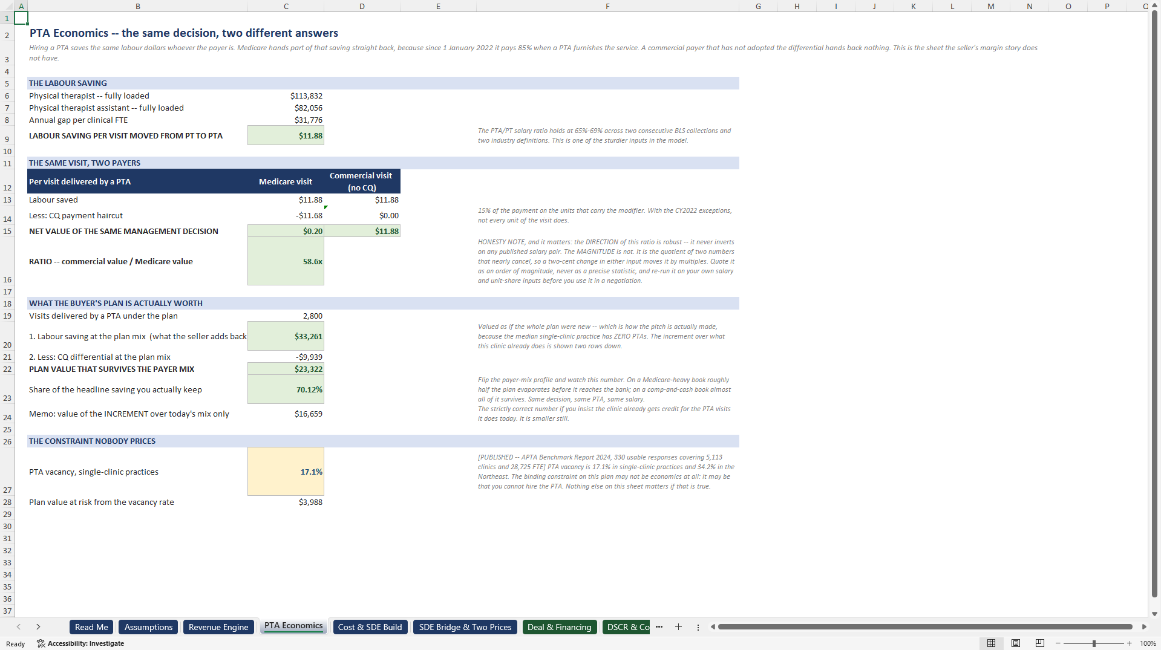Screen dimensions: 1161x650
Task: Switch to Page Break Preview view
Action: coord(1040,643)
